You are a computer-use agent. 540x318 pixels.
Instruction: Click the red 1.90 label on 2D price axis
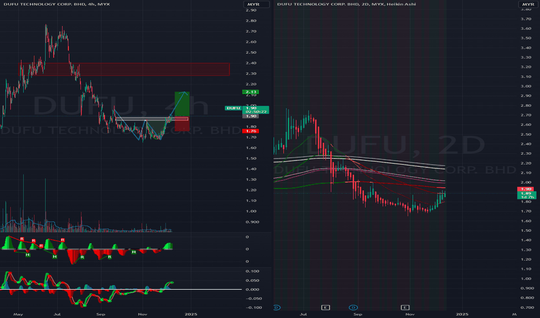click(525, 189)
